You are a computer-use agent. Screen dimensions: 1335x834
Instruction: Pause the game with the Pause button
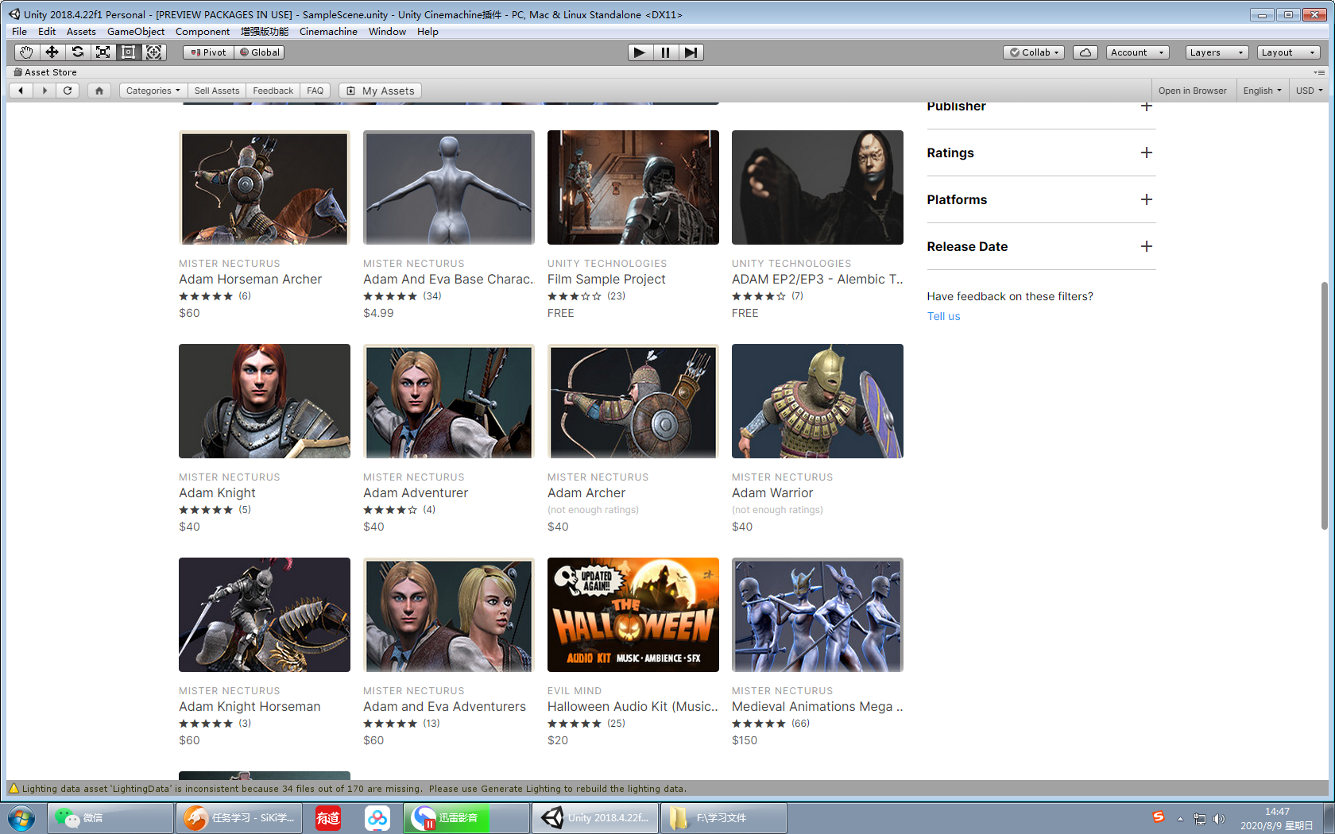pos(665,52)
